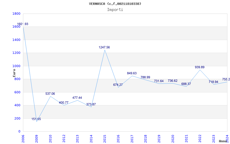Viewport: 230px width, 144px height.
Task: Click the 674.27 data label
Action: tap(118, 85)
